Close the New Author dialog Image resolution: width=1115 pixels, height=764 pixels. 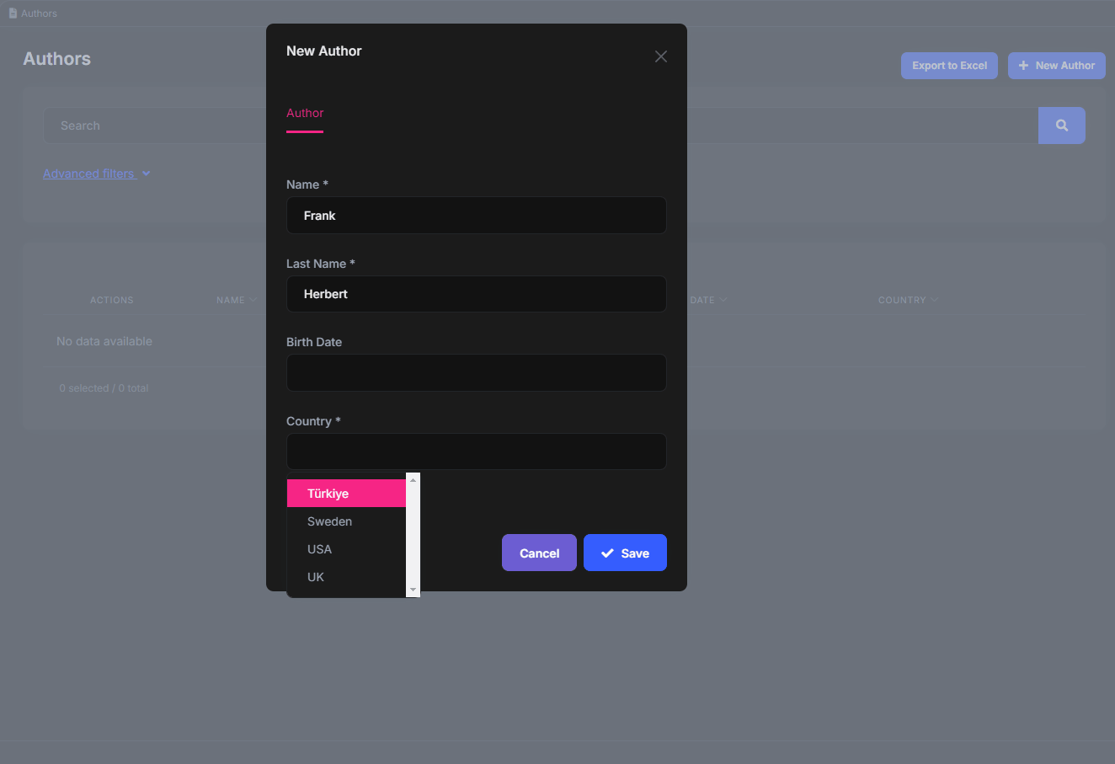pyautogui.click(x=660, y=56)
